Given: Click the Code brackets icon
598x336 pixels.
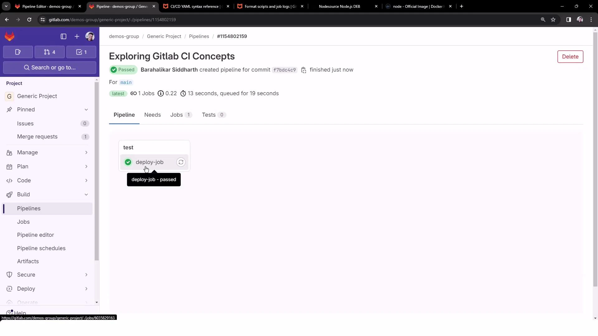Looking at the screenshot, I should point(9,180).
